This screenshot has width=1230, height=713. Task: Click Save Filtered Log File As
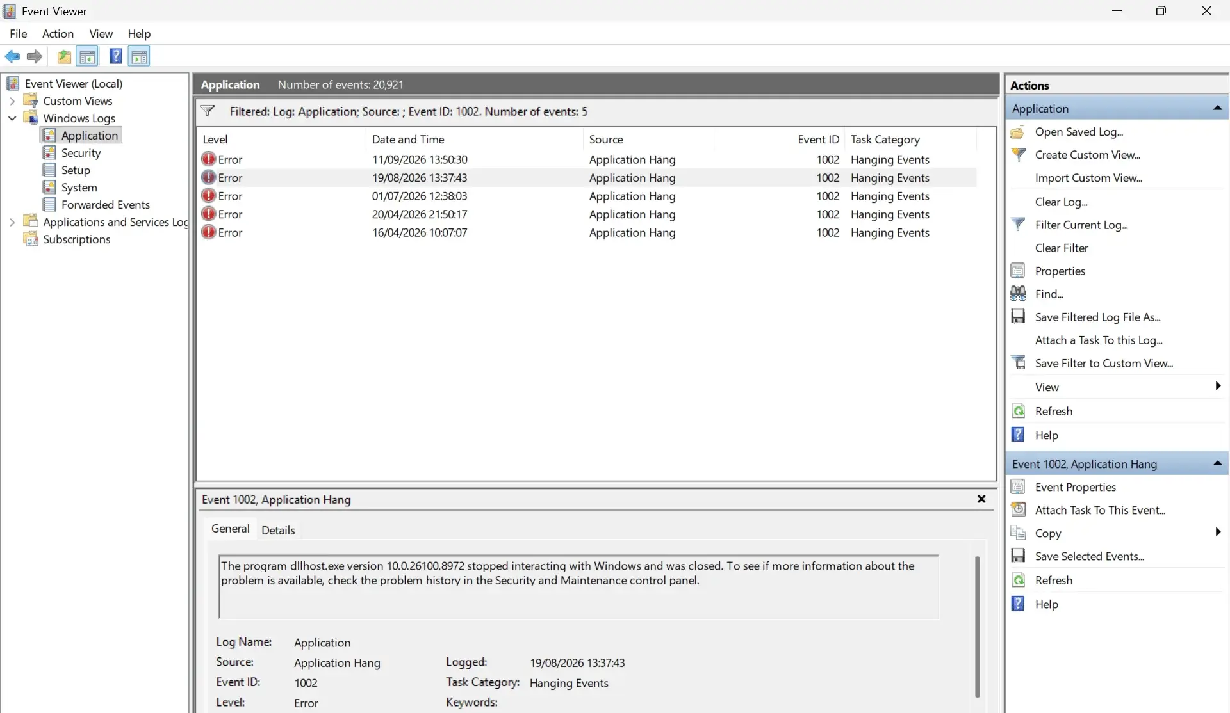[1097, 317]
